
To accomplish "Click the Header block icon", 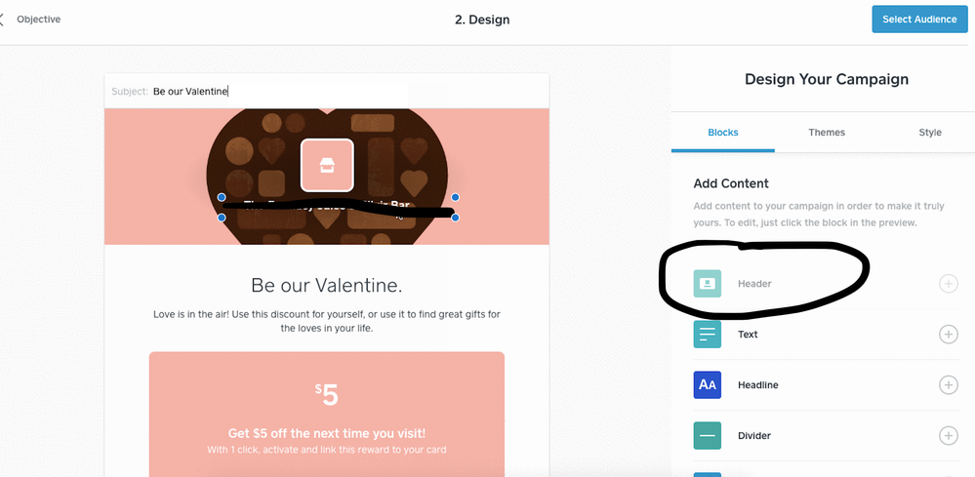I will tap(708, 284).
